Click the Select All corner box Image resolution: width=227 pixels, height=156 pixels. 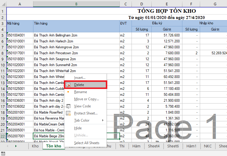3,4
